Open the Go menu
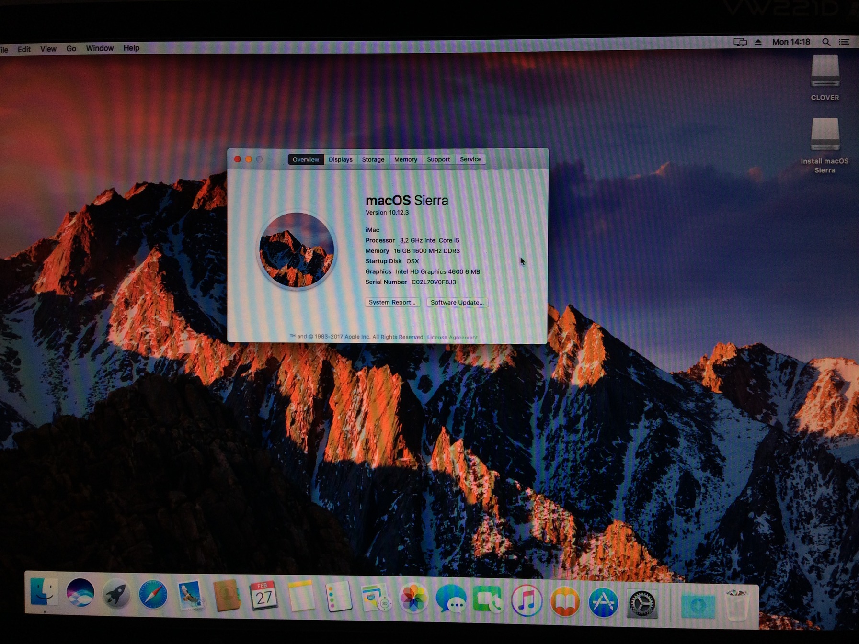The image size is (859, 644). [x=71, y=48]
